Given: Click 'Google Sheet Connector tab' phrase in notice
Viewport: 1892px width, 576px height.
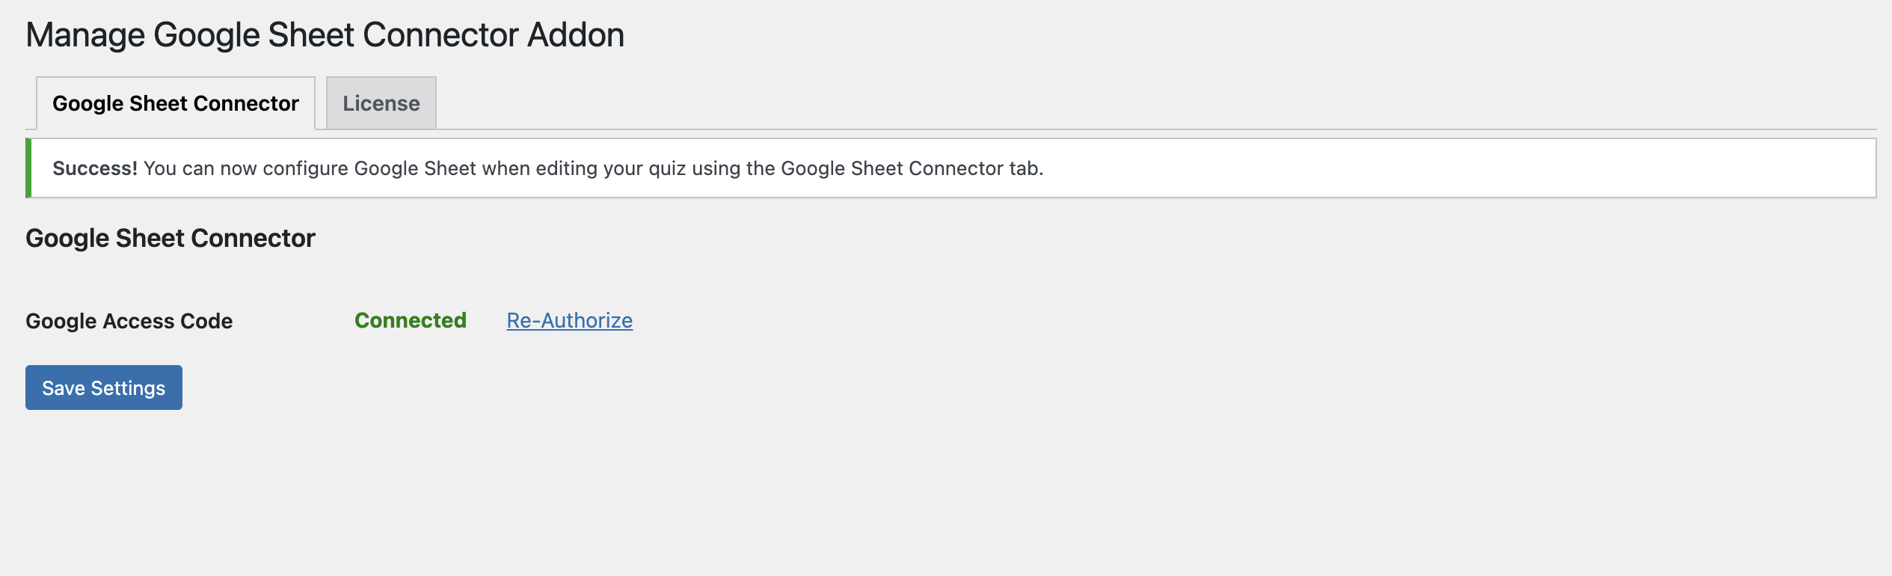Looking at the screenshot, I should [910, 168].
